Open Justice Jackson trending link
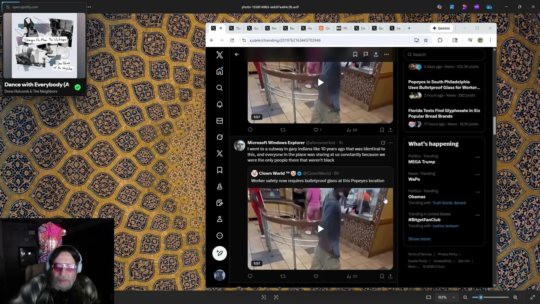 (445, 226)
